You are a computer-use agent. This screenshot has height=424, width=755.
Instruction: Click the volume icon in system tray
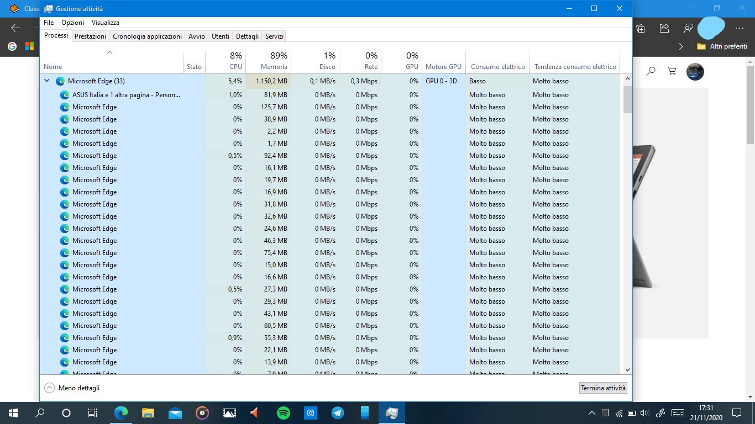click(644, 412)
